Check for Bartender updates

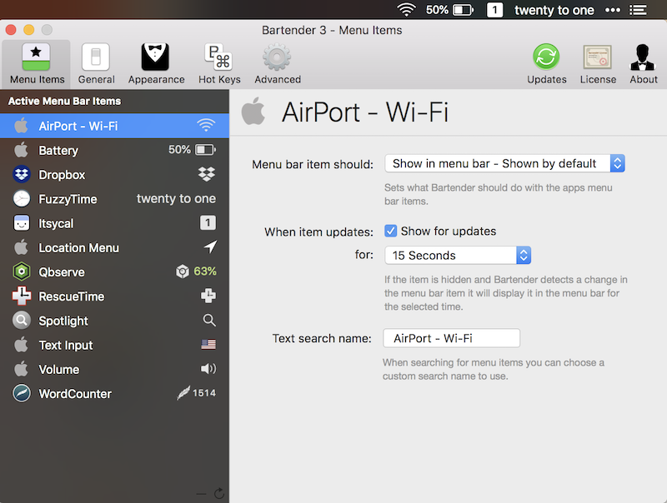[x=546, y=62]
